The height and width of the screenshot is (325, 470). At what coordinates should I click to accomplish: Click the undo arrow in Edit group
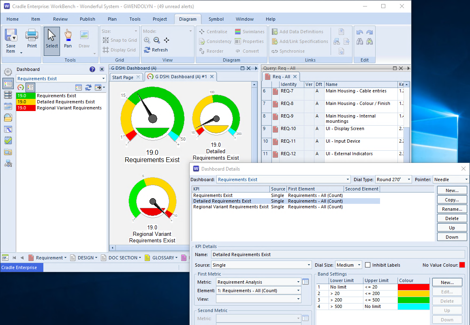360,32
